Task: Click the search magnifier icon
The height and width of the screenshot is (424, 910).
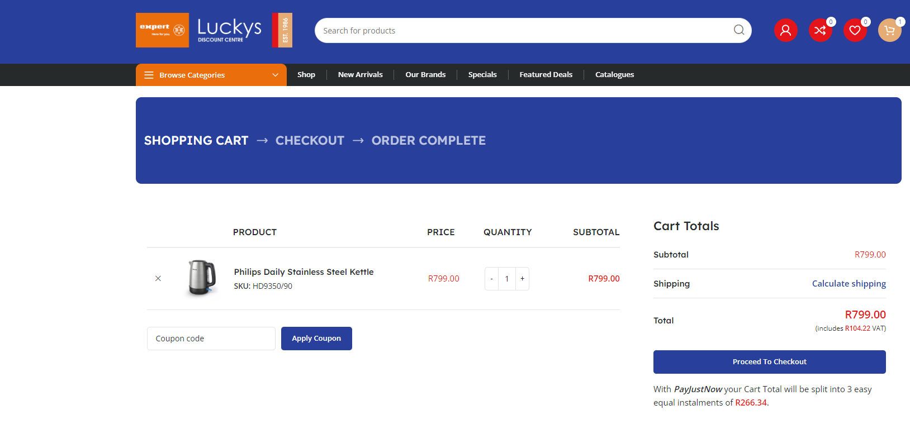Action: 739,30
